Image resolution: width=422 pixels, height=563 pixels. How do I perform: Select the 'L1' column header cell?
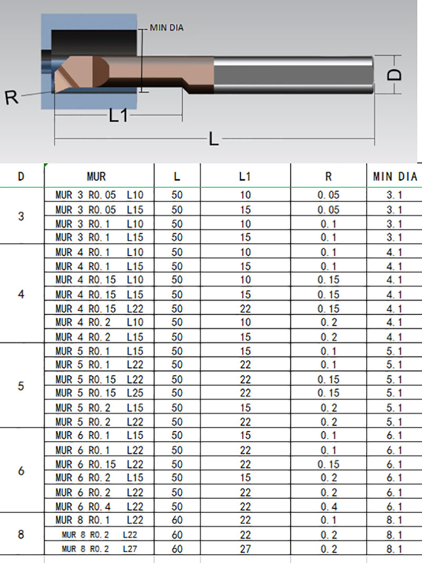click(245, 176)
